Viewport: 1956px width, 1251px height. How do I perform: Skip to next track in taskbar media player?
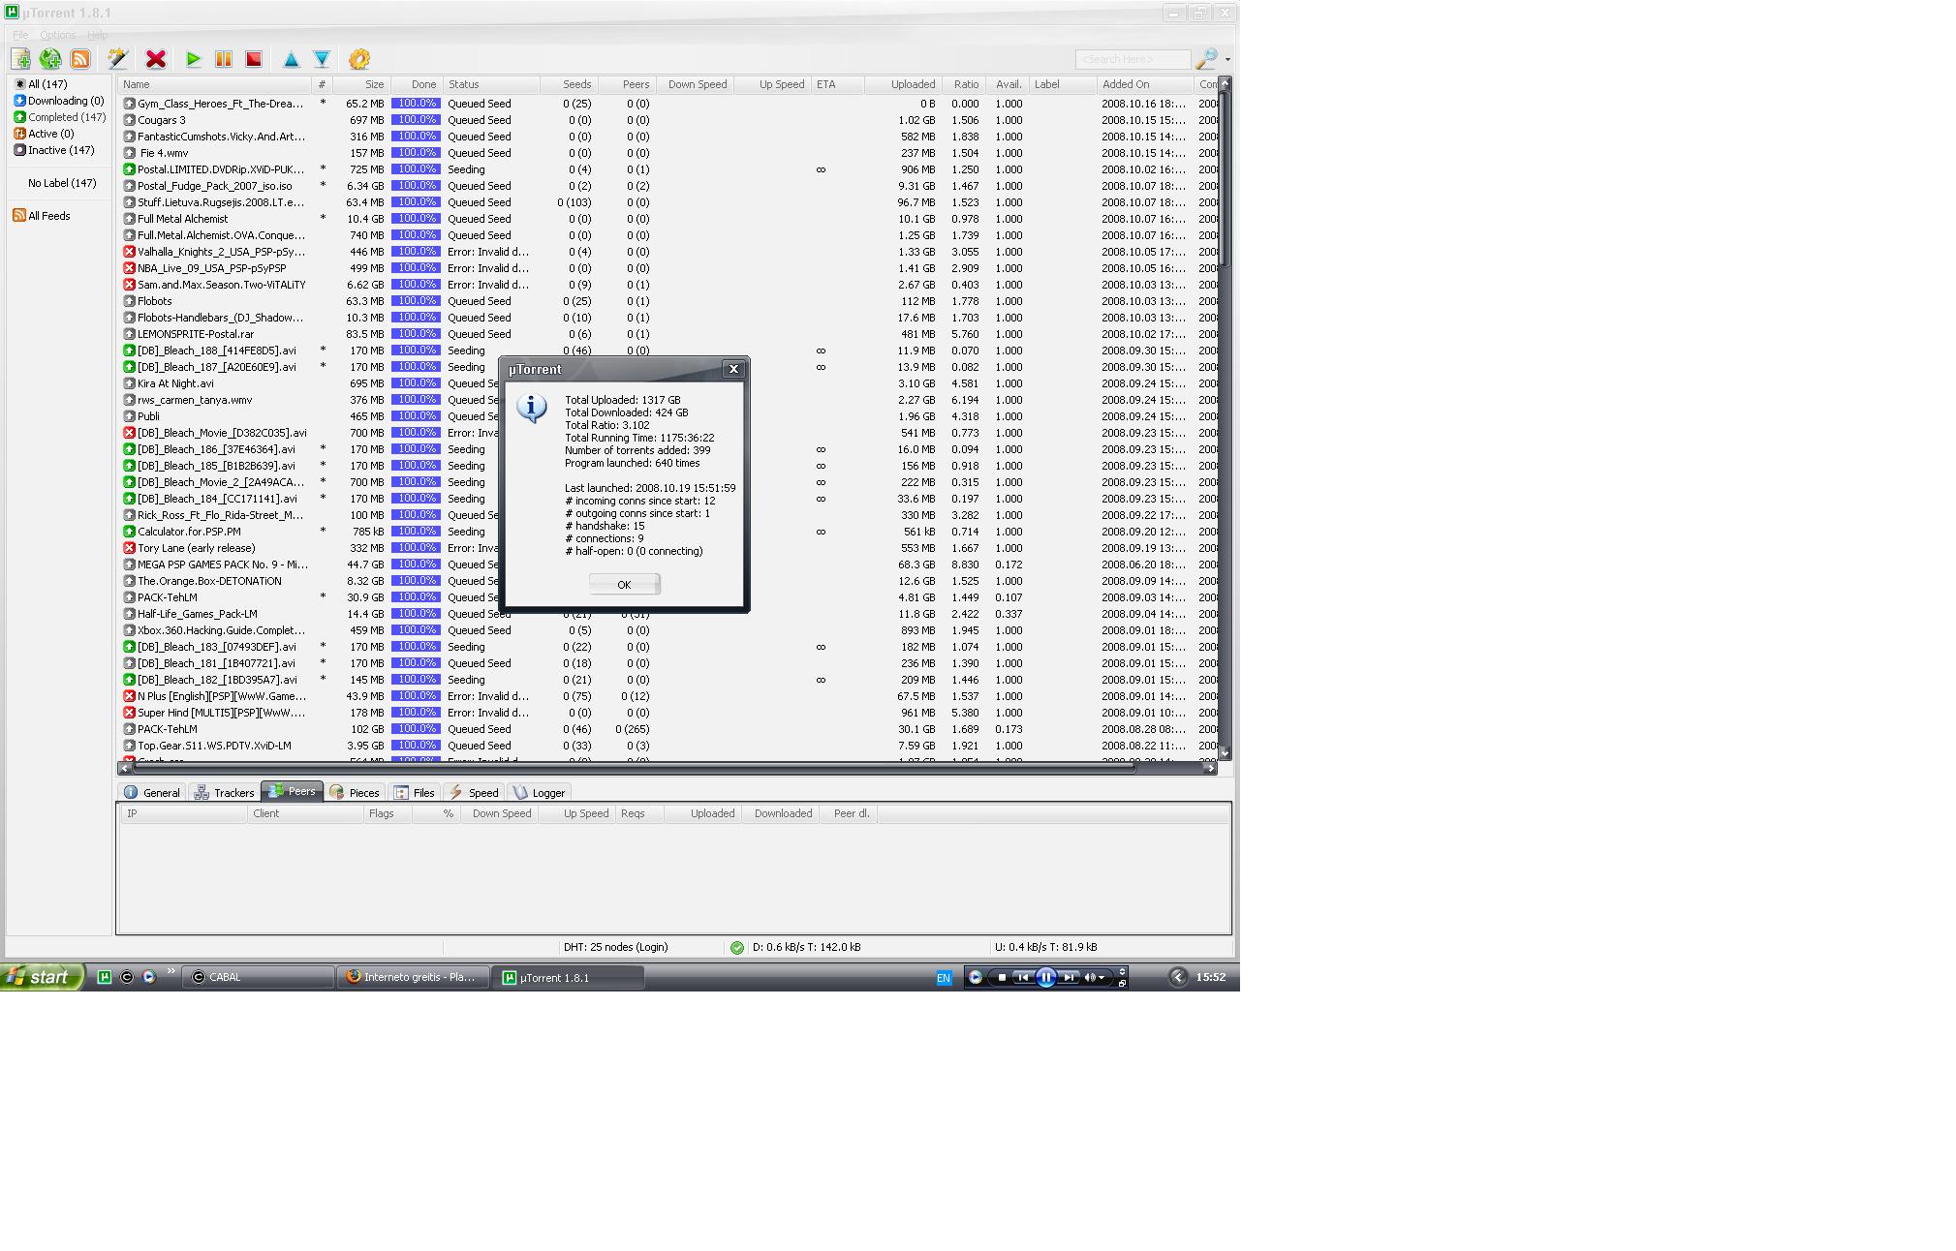click(x=1069, y=977)
